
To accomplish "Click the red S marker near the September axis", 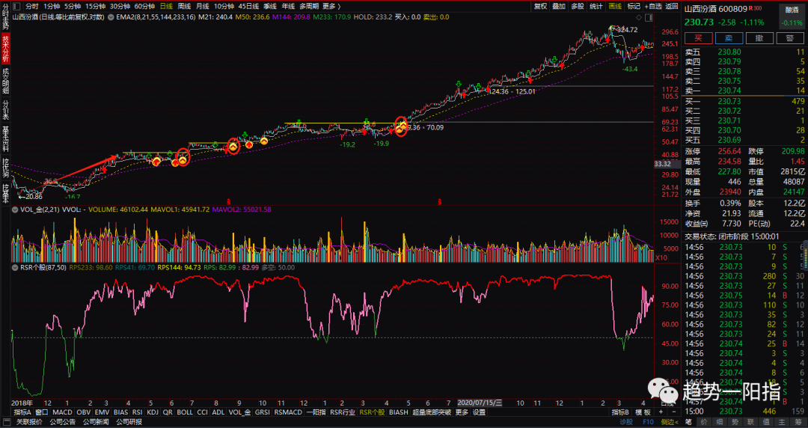I will click(x=228, y=201).
